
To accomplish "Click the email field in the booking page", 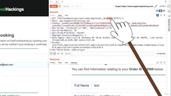I will coord(24,65).
